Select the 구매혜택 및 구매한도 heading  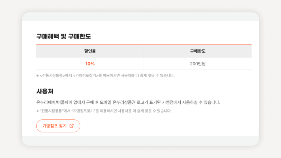[64, 36]
